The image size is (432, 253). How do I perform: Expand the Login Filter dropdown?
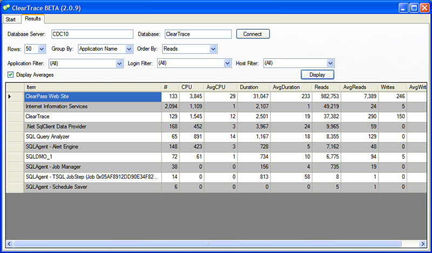227,63
